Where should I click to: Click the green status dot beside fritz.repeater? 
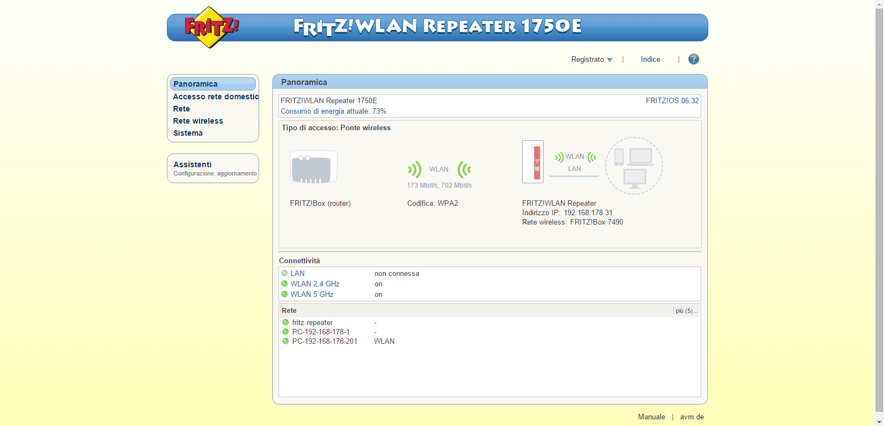[x=286, y=322]
